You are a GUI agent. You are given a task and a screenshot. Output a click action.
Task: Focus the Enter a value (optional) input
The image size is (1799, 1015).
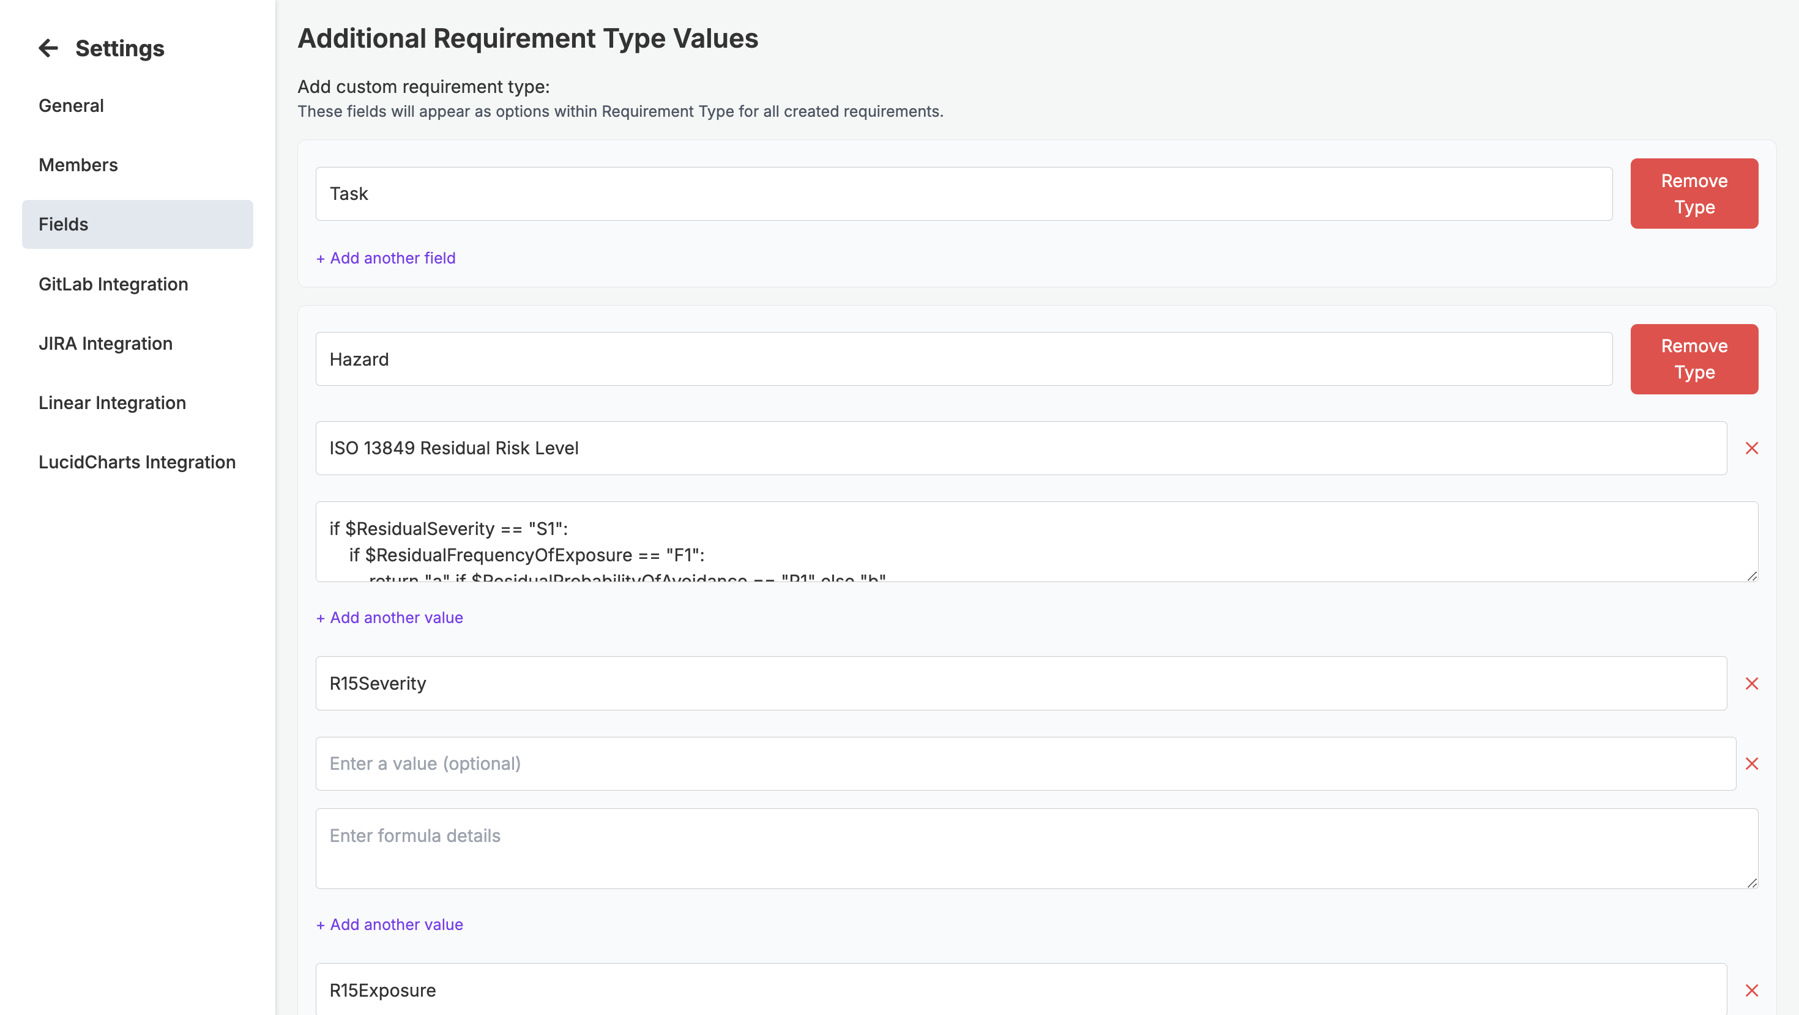click(x=1025, y=764)
